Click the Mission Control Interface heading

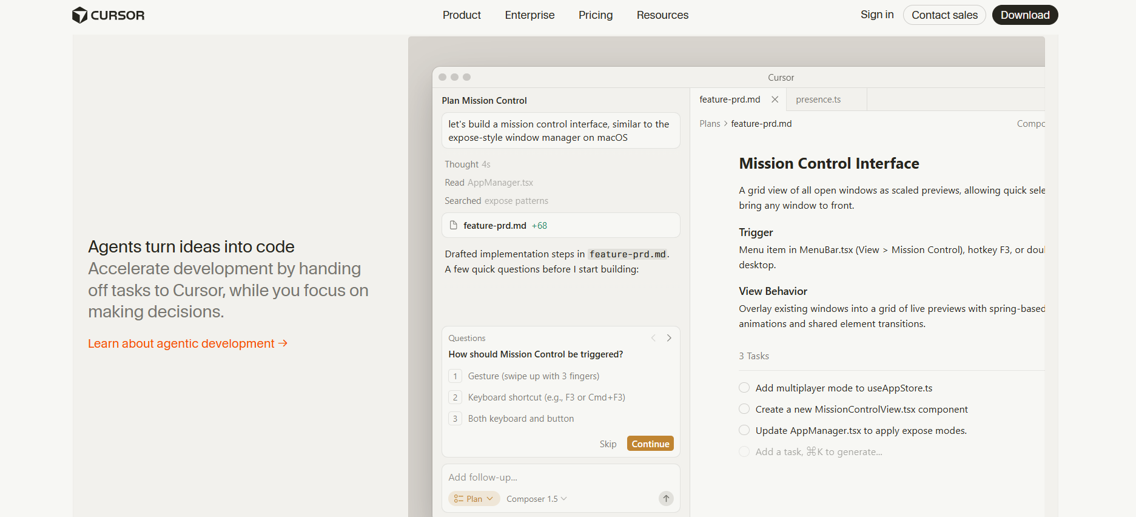pyautogui.click(x=828, y=163)
